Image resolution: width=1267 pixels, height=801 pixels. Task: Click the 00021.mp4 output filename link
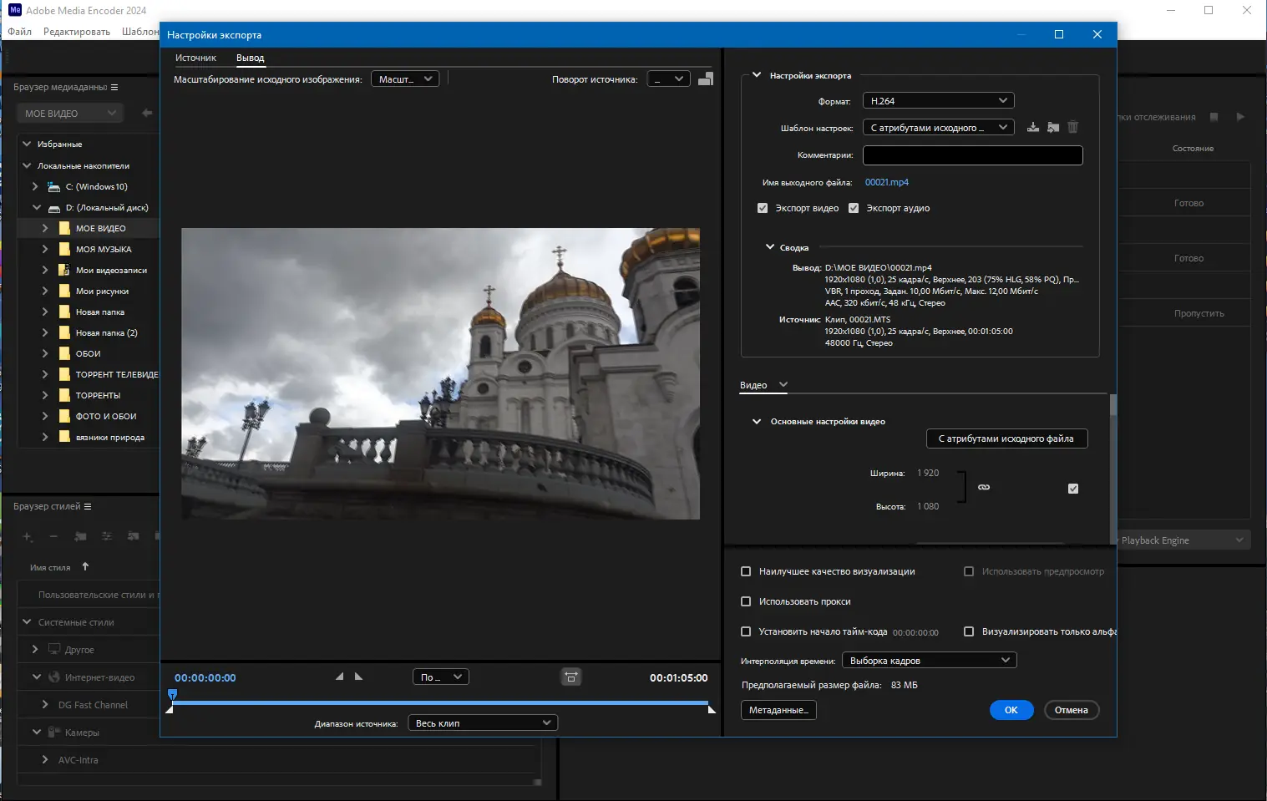click(886, 182)
